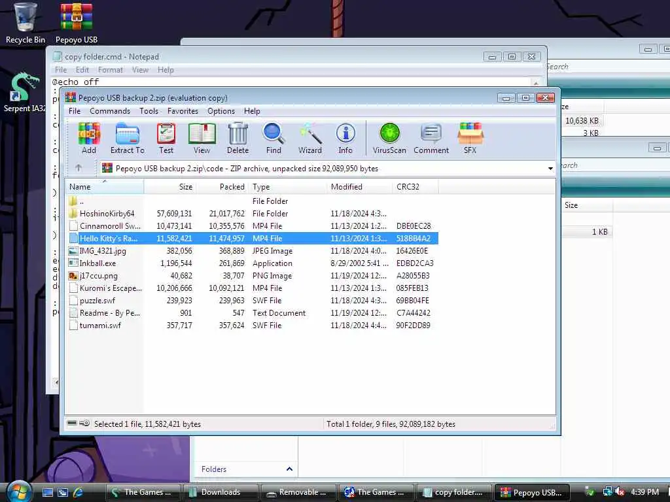Open the Favorites menu
Screen dimensions: 670x502
[x=183, y=111]
